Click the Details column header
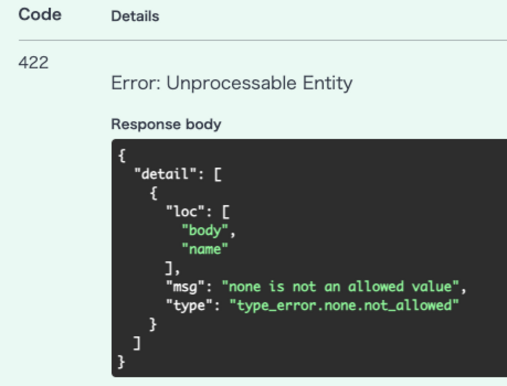This screenshot has height=386, width=507. click(x=135, y=16)
